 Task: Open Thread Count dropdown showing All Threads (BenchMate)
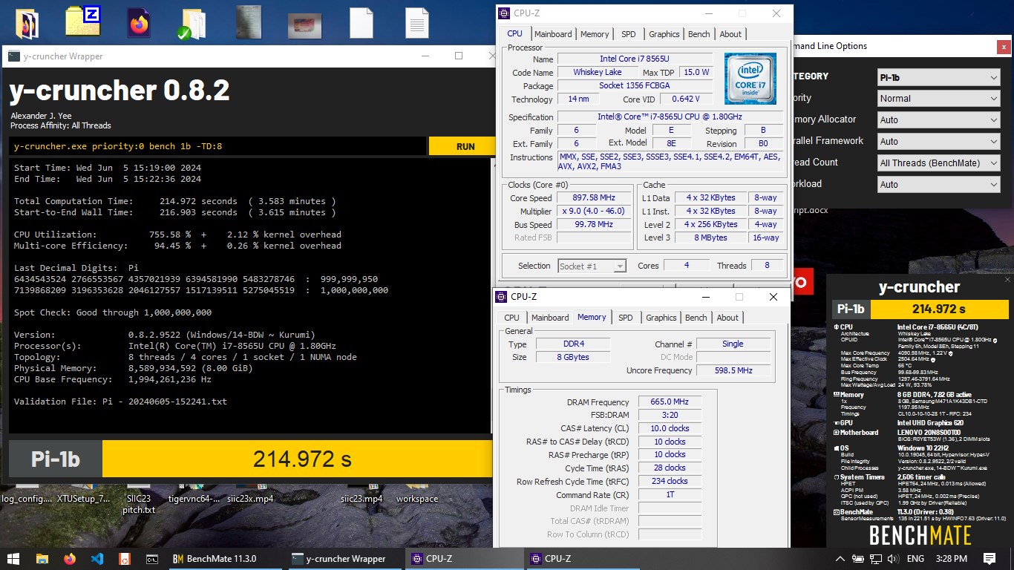(x=938, y=163)
